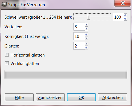Decrease Verteilen value with down arrow
The width and height of the screenshot is (132, 106).
point(86,29)
